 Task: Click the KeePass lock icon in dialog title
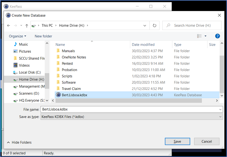(x=8, y=15)
